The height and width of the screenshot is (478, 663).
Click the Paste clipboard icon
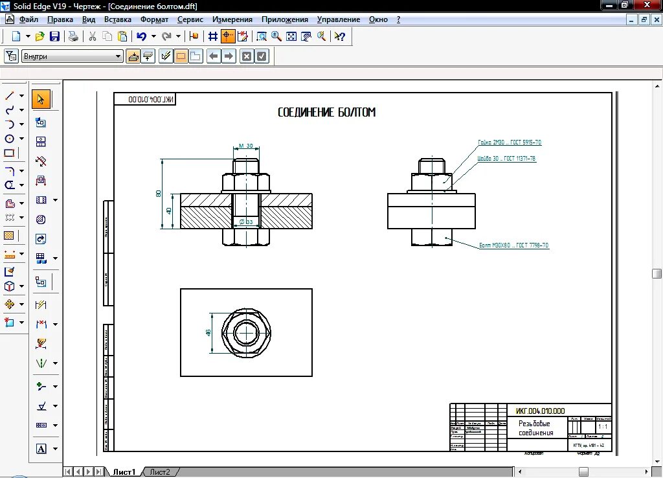coord(122,36)
